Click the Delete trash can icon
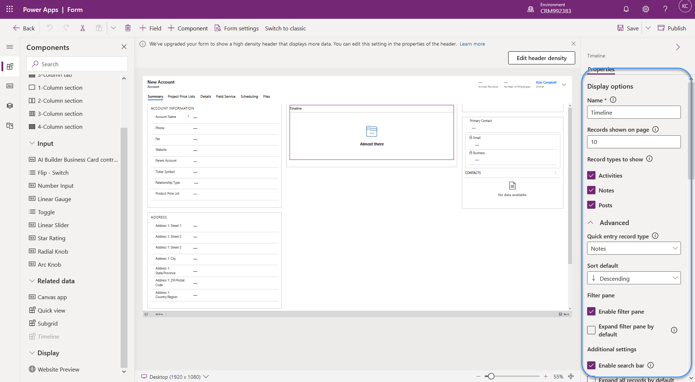Image resolution: width=695 pixels, height=382 pixels. 128,28
